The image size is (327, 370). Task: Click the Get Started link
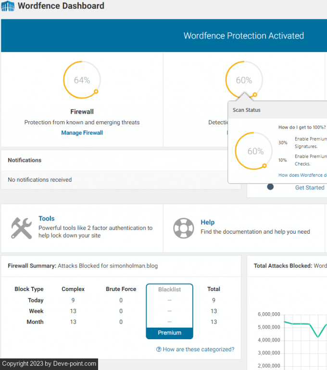click(309, 187)
